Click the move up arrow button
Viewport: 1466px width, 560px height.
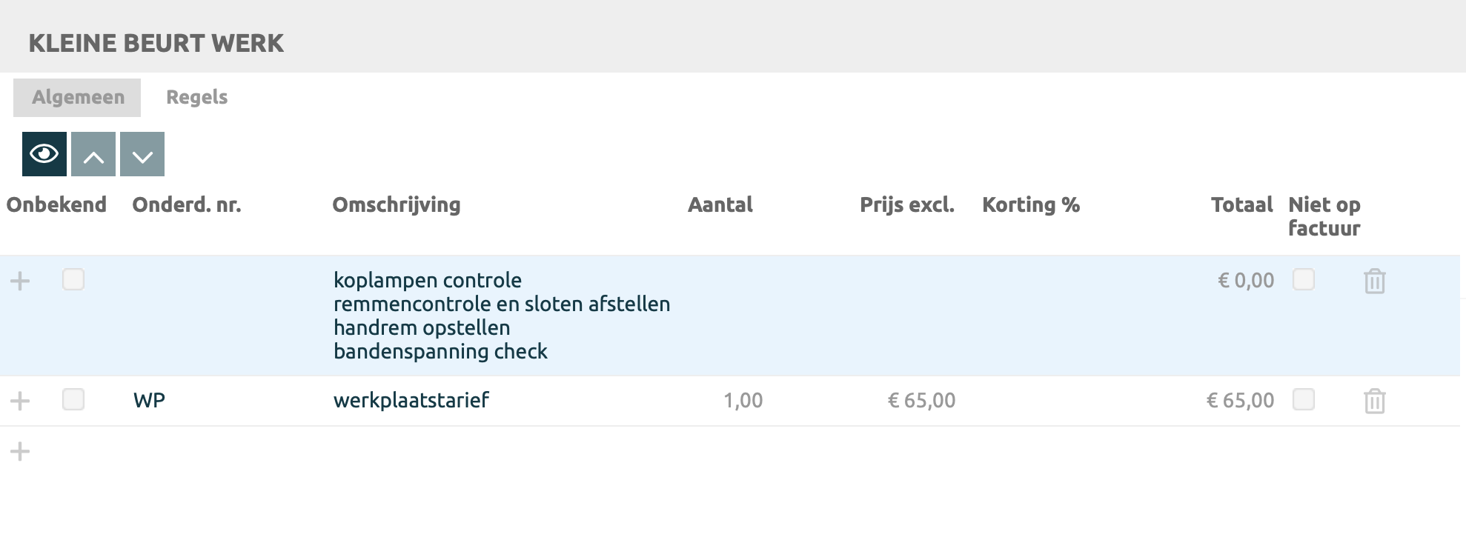tap(93, 154)
